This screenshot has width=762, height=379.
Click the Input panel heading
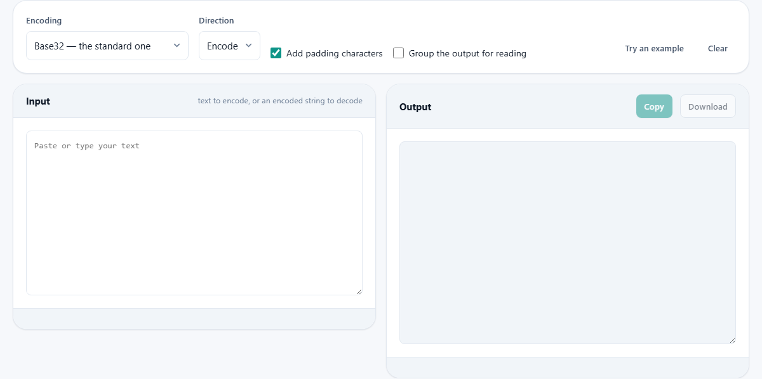click(x=38, y=101)
